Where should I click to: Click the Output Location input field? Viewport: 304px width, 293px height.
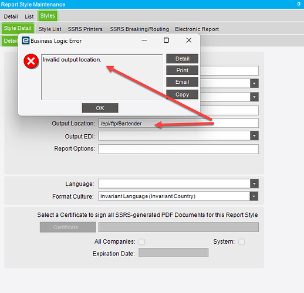(x=178, y=123)
